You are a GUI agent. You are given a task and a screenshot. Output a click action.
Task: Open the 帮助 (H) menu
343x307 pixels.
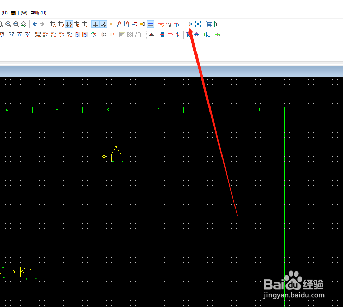click(38, 13)
